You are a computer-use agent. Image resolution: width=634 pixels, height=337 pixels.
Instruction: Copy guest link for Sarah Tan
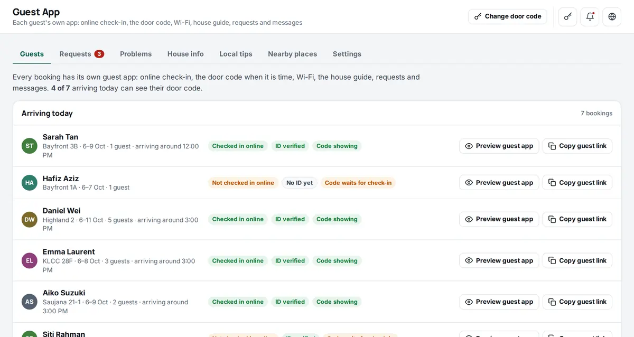pyautogui.click(x=577, y=146)
